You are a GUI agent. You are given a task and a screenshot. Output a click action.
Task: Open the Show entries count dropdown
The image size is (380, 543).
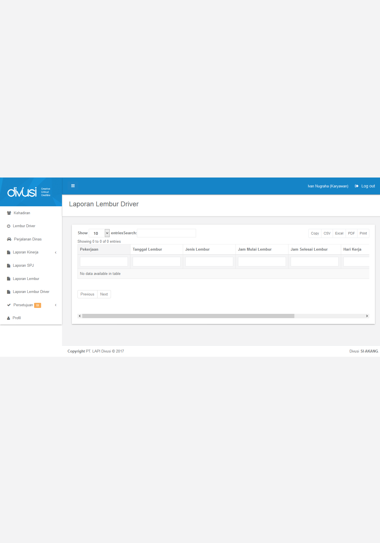(99, 233)
